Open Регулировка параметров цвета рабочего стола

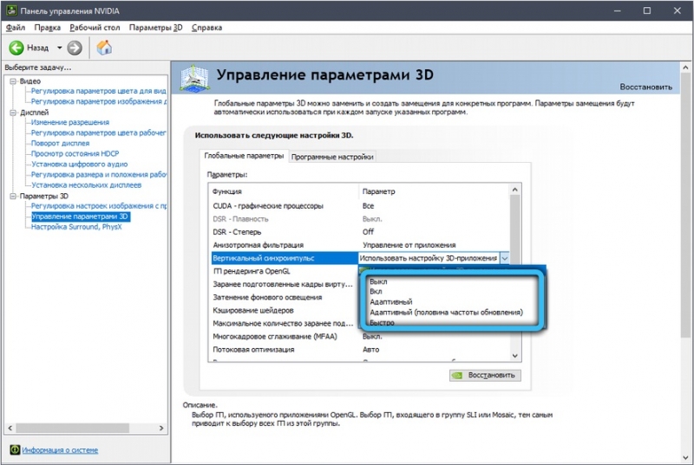[x=98, y=133]
